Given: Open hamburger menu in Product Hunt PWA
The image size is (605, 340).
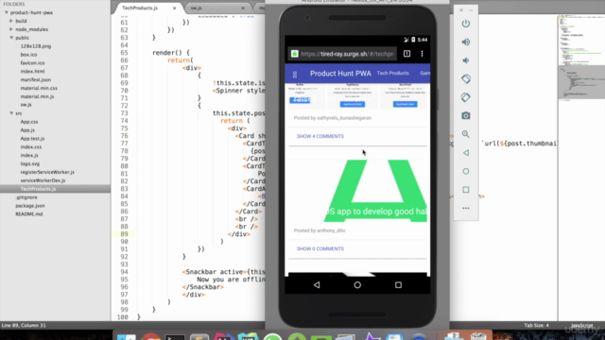Looking at the screenshot, I should [295, 74].
